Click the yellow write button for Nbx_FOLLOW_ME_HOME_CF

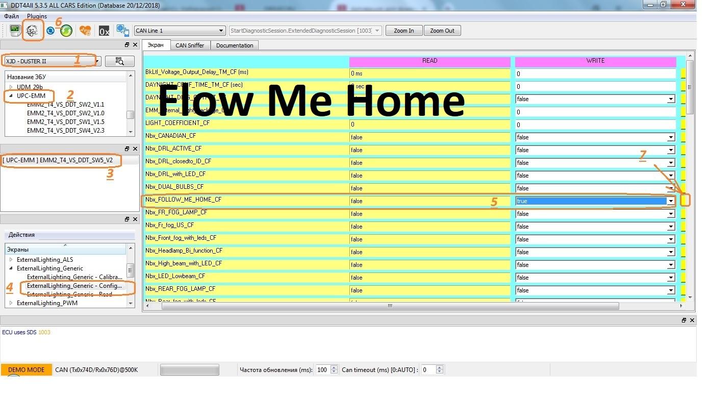coord(684,201)
